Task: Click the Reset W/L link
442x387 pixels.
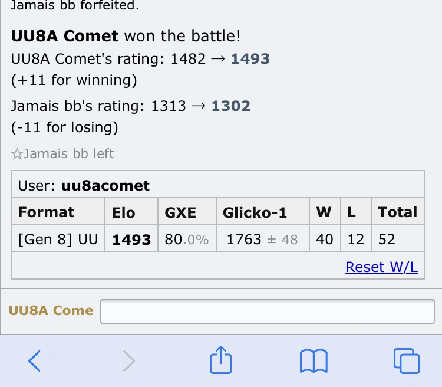Action: coord(381,267)
